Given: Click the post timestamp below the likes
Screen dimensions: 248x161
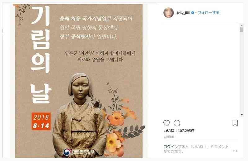Looking at the screenshot, I should click(169, 136).
